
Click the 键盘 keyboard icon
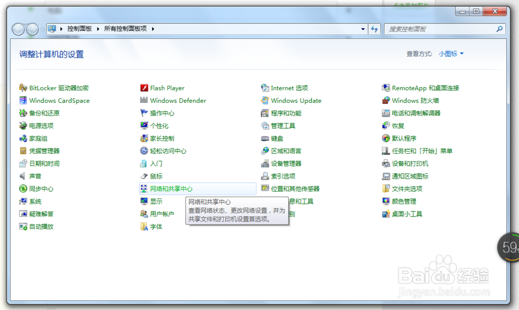click(x=265, y=138)
